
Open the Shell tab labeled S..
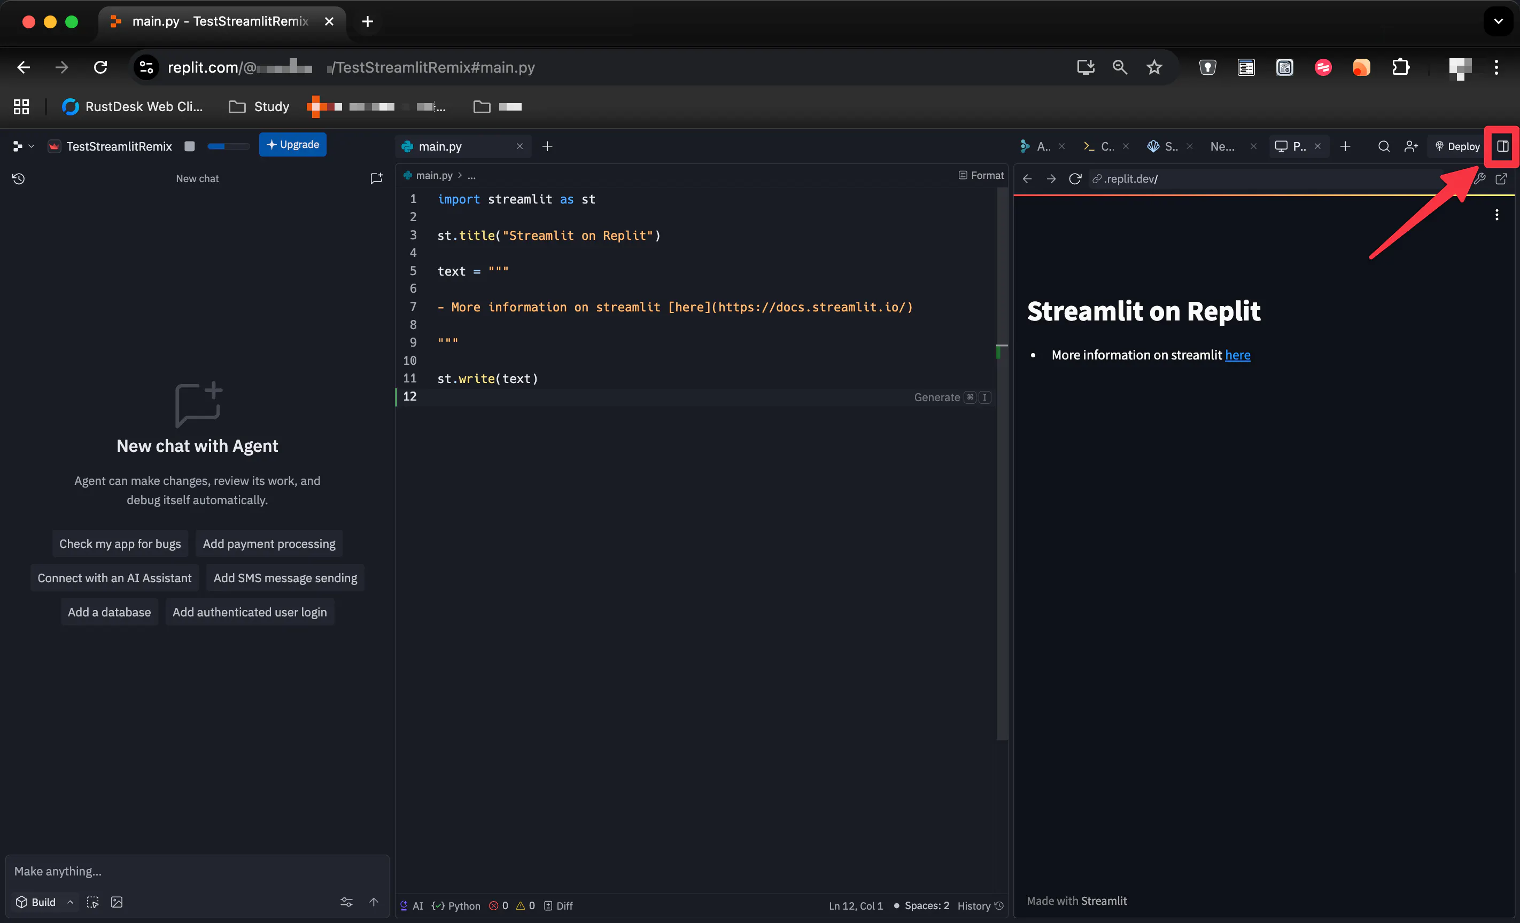[x=1163, y=146]
